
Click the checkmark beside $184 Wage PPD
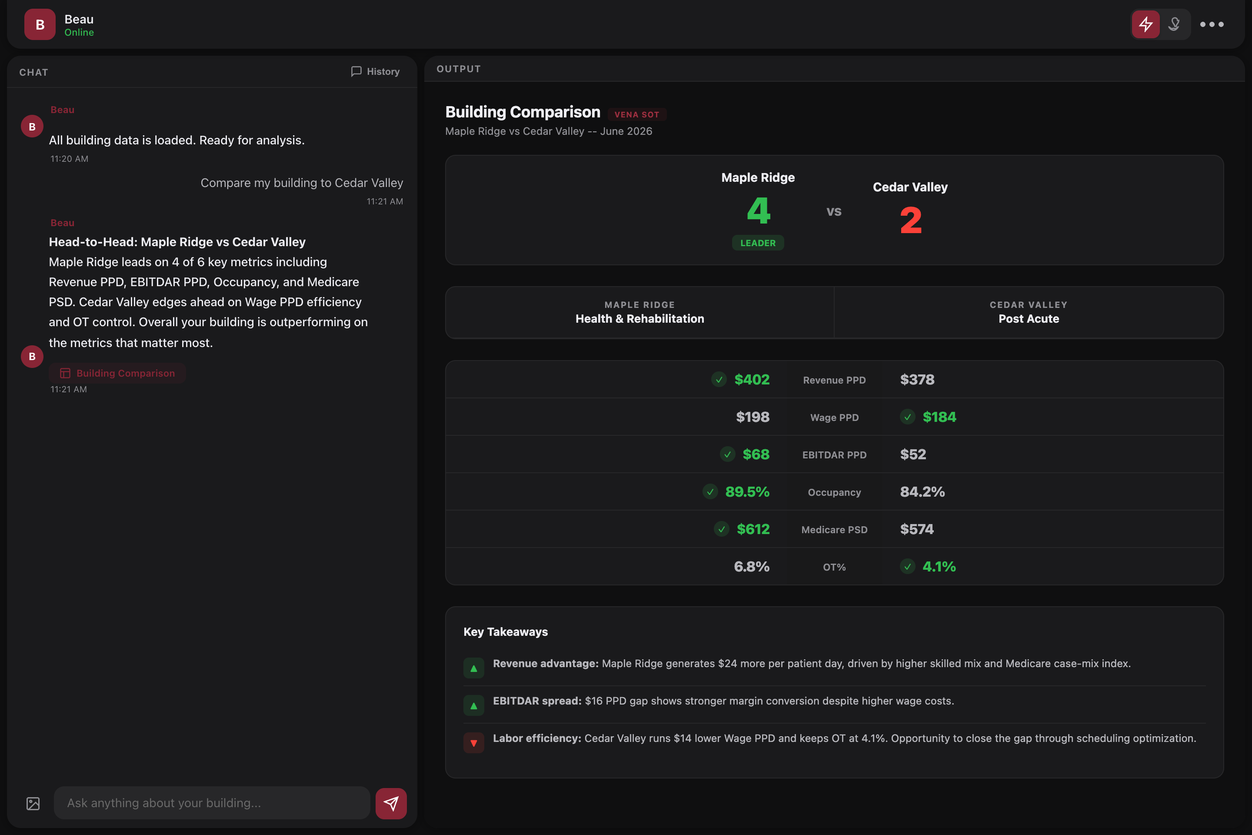[x=908, y=417]
